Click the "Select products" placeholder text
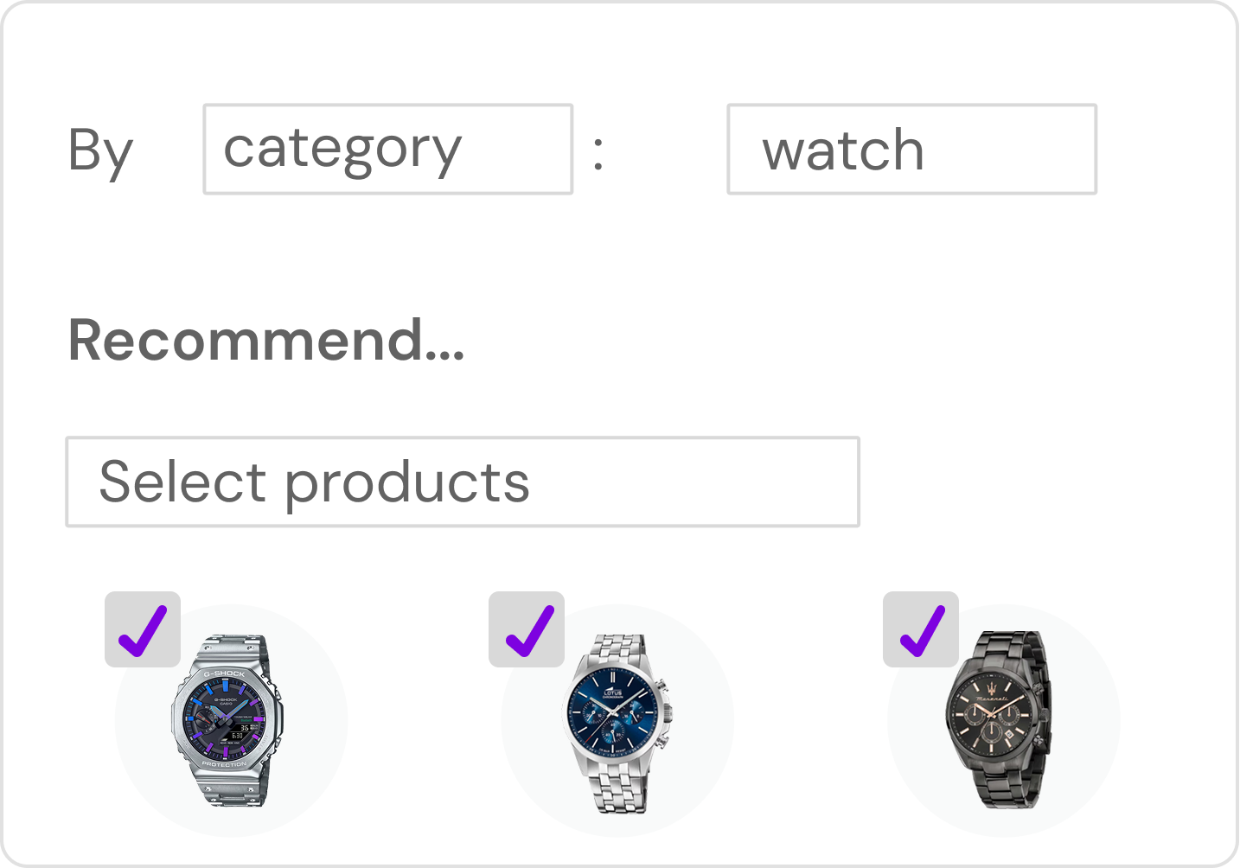Viewport: 1240px width, 868px height. point(314,482)
